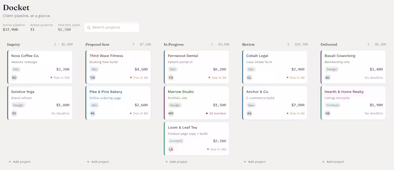Click the $6,200 amount on Fernwood Dental
Image resolution: width=394 pixels, height=170 pixels.
tap(219, 69)
